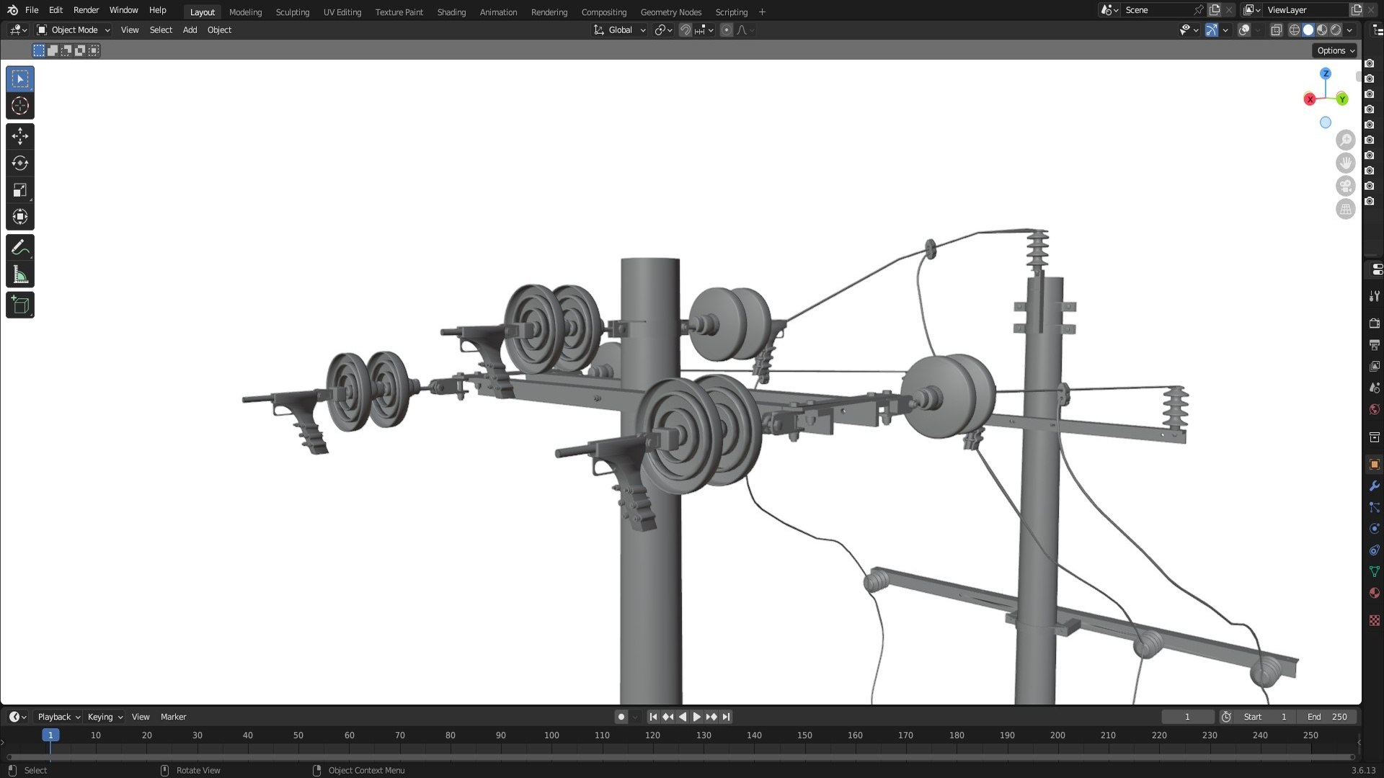The image size is (1384, 778).
Task: Open the Keying dropdown in timeline
Action: click(x=105, y=717)
